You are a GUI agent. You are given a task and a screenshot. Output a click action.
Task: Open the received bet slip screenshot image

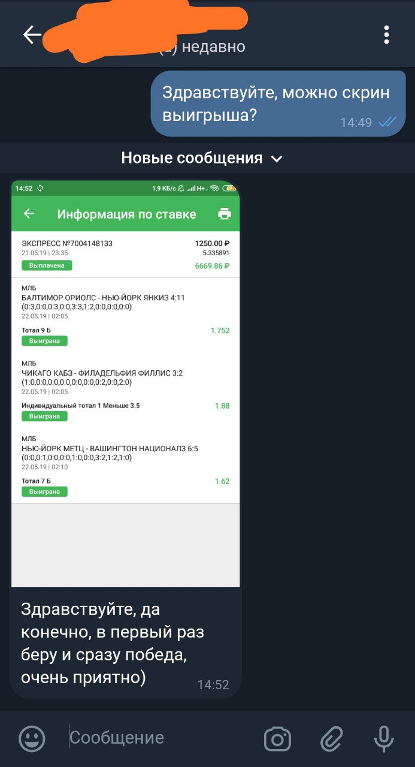point(126,383)
